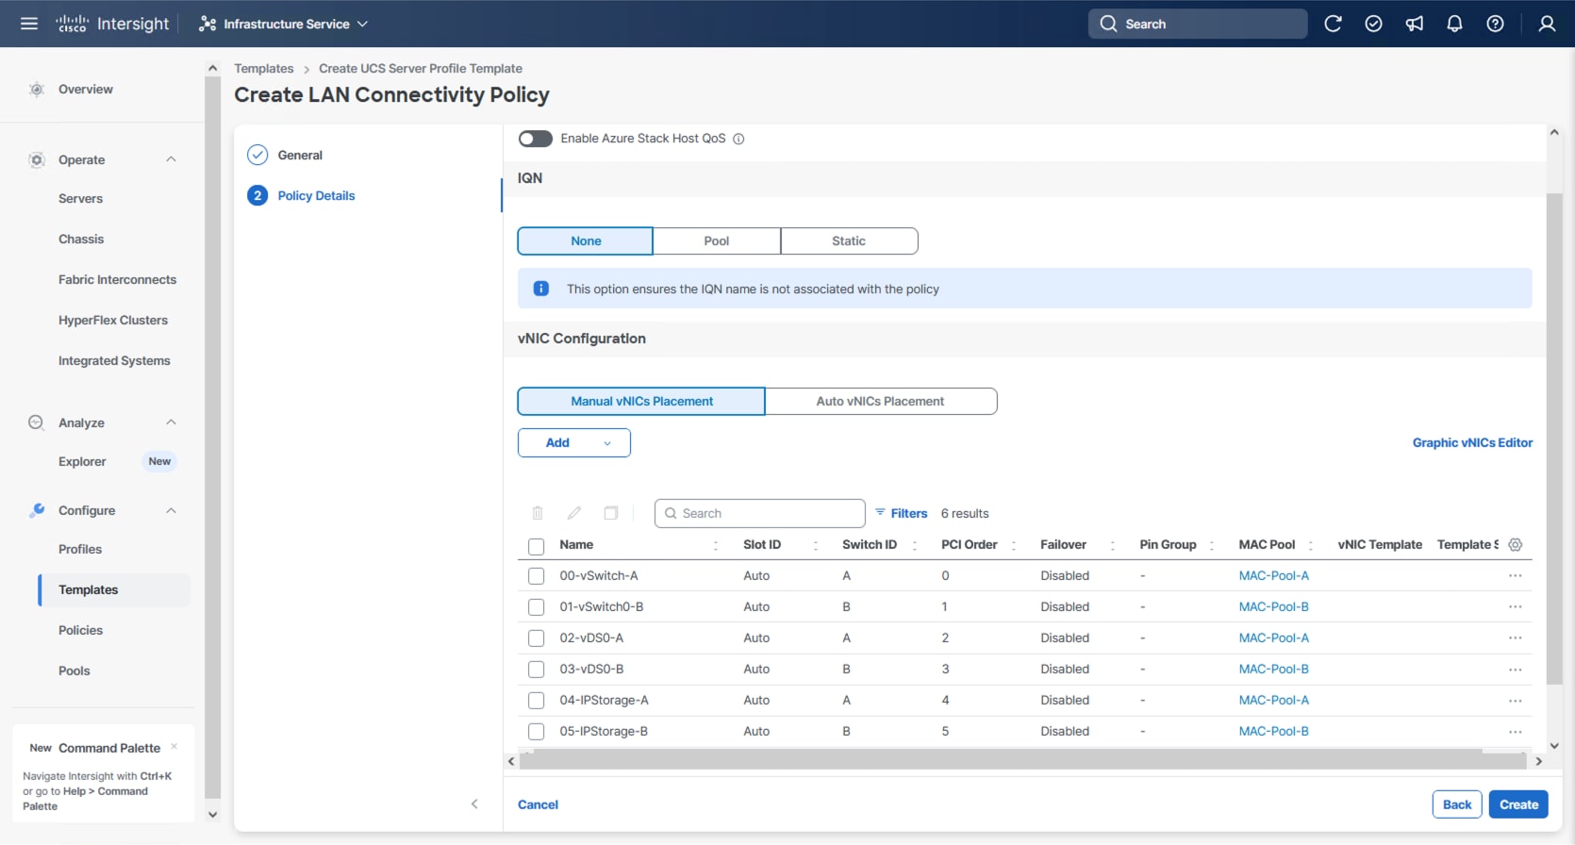Enable Azure Stack Host QoS toggle
Viewport: 1575px width, 845px height.
pyautogui.click(x=536, y=139)
